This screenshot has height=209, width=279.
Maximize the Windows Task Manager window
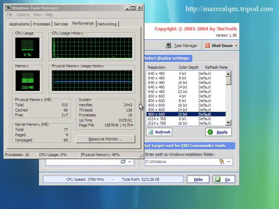133,8
